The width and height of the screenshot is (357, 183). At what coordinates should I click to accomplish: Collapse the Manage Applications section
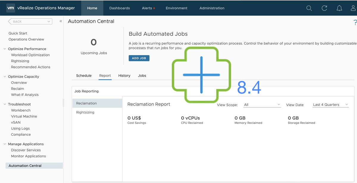pos(5,144)
